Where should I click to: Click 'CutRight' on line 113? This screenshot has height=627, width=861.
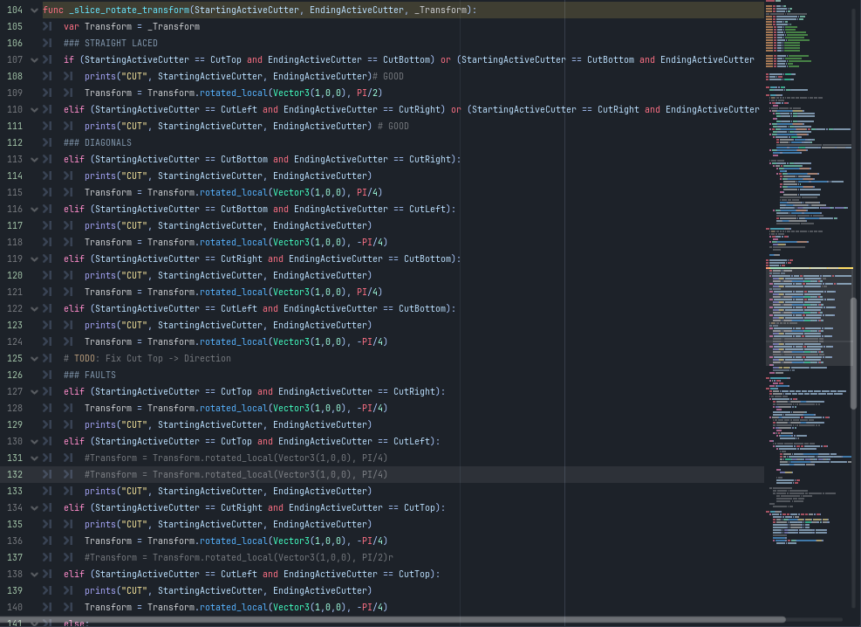click(430, 159)
